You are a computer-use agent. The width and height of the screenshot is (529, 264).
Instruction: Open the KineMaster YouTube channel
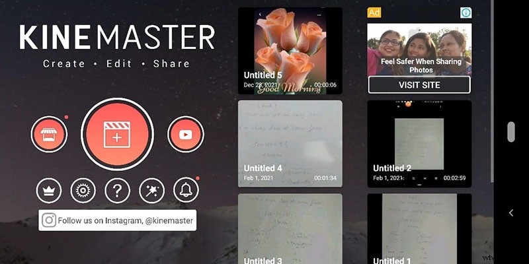[186, 135]
